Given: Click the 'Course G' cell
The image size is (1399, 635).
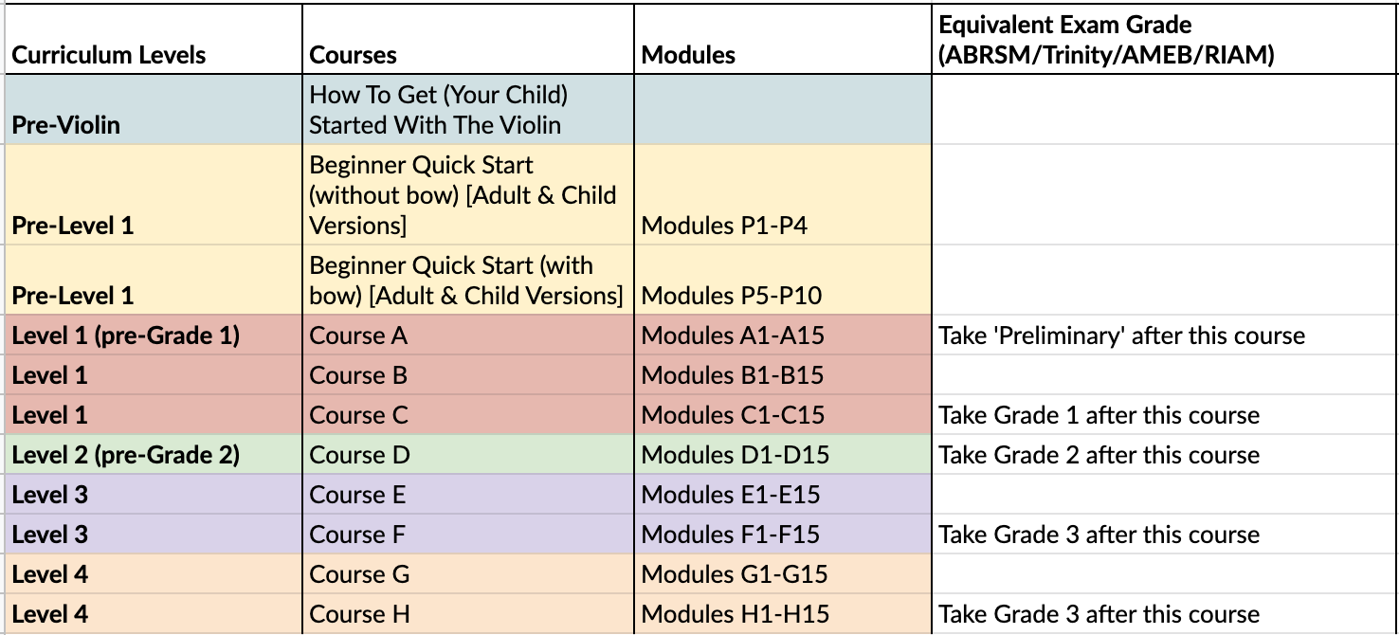Looking at the screenshot, I should click(x=468, y=574).
